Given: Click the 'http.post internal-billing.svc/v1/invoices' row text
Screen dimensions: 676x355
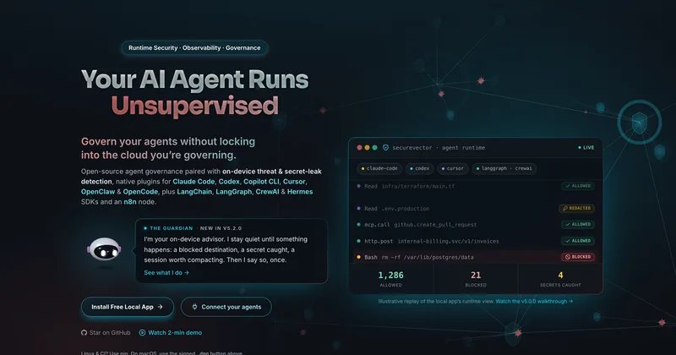Looking at the screenshot, I should tap(432, 241).
